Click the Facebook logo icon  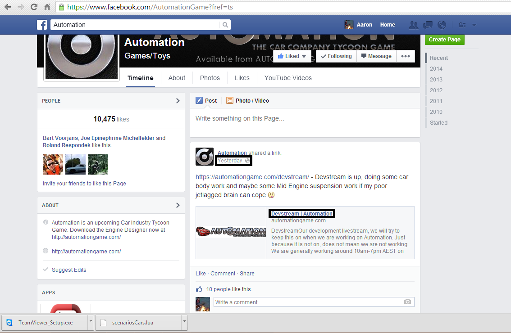[42, 25]
